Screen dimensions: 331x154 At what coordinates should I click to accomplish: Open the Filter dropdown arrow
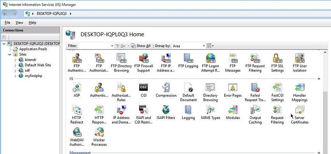[x=112, y=46]
